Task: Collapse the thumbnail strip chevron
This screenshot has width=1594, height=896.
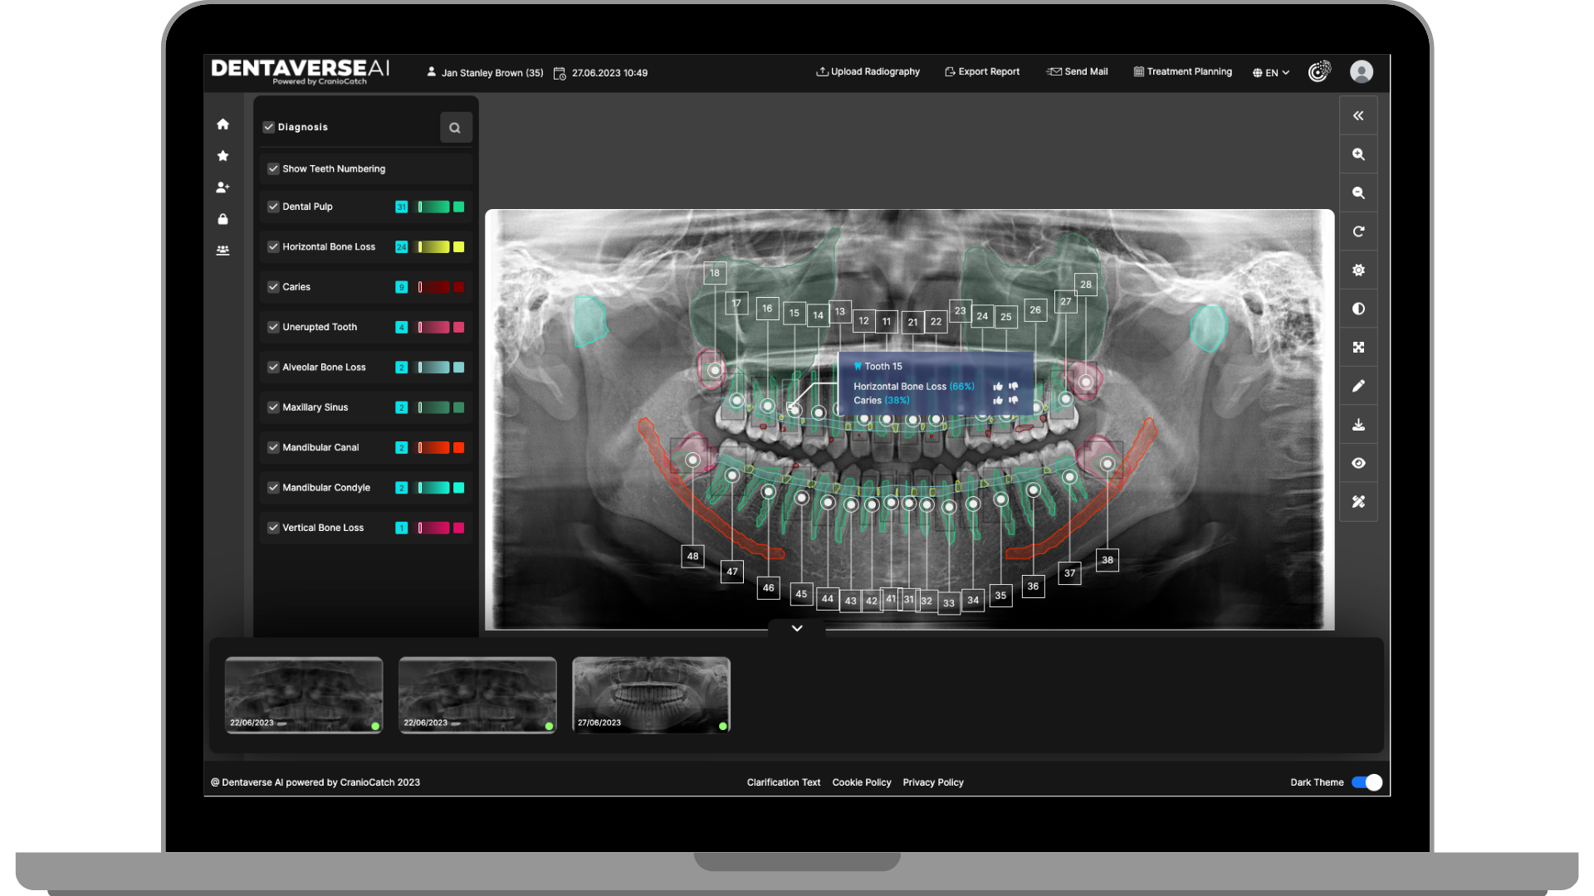Action: [797, 629]
